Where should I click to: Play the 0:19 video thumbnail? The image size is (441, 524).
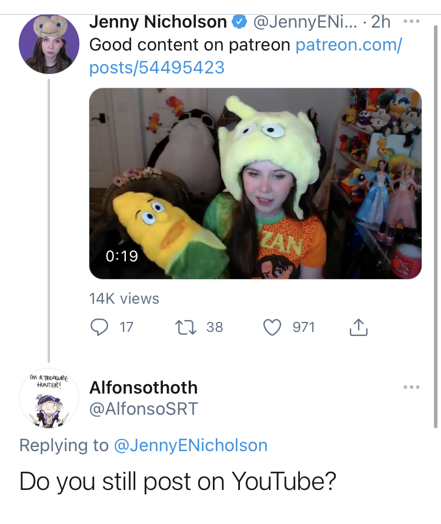pos(255,183)
